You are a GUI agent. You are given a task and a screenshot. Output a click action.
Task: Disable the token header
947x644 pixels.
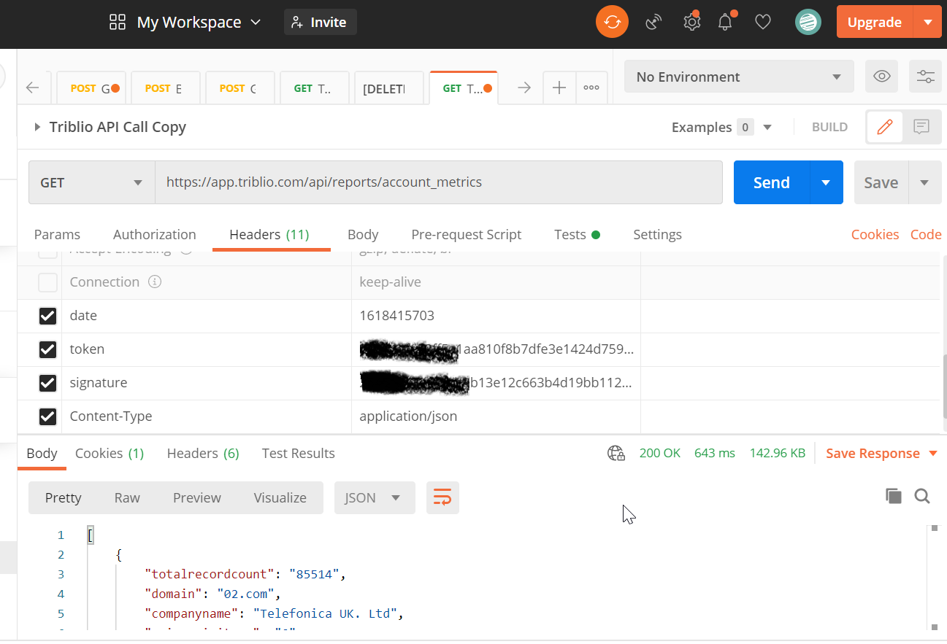coord(47,349)
